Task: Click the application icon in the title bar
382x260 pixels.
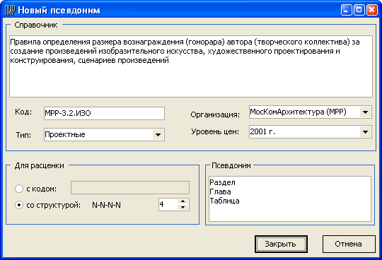Action: (10, 11)
